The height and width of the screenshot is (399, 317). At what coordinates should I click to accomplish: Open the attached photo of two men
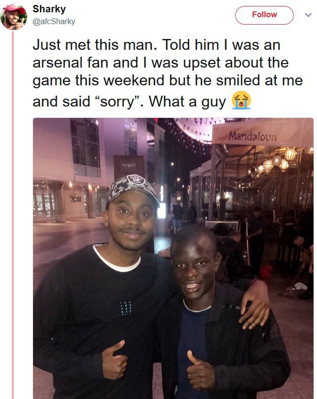coord(173,258)
